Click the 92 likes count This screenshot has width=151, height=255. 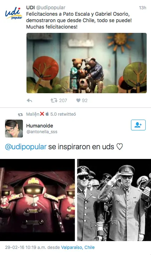coord(84,100)
